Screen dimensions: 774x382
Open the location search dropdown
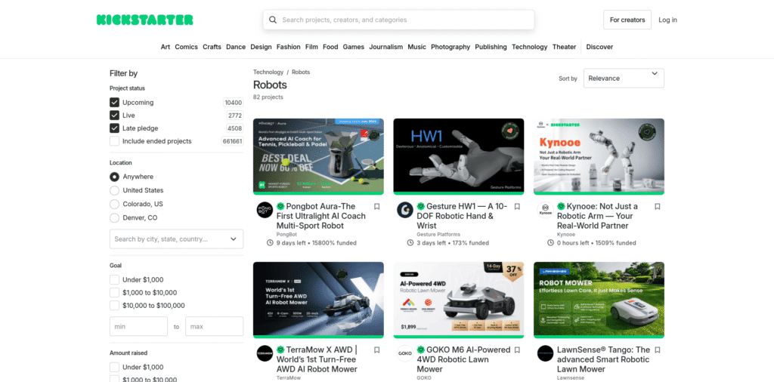pos(176,239)
